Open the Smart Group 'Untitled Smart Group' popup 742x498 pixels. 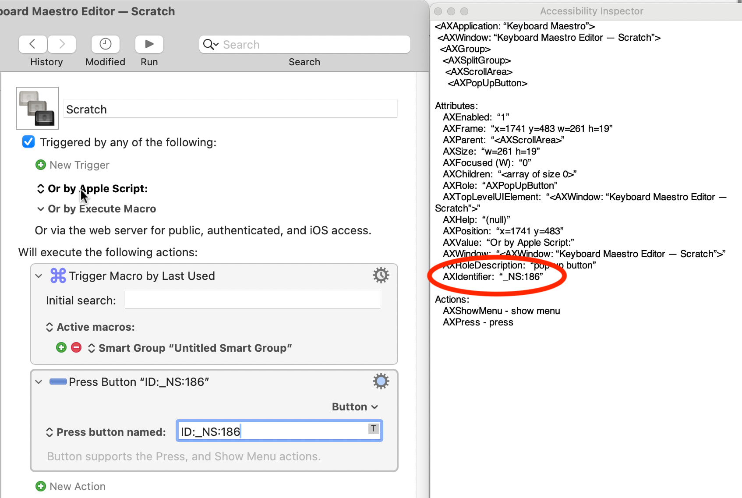190,348
